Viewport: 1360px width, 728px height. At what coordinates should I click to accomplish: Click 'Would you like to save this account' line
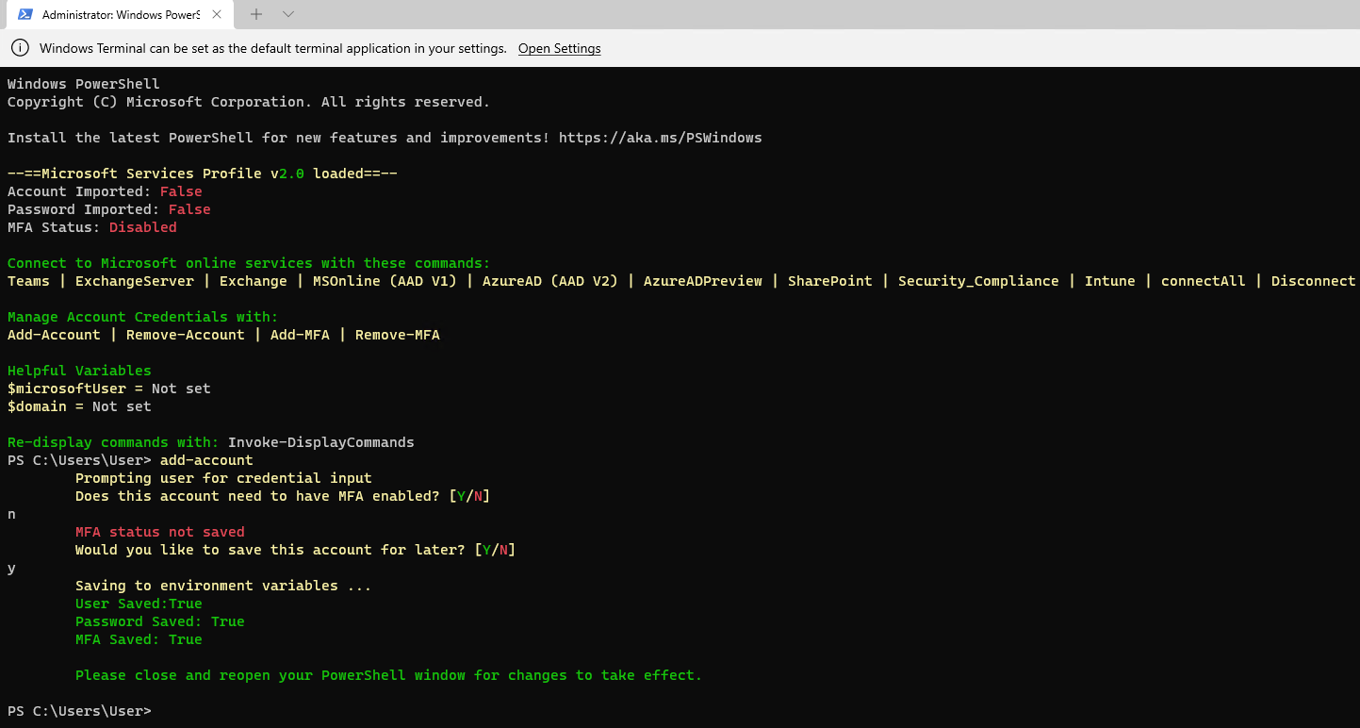tap(296, 550)
